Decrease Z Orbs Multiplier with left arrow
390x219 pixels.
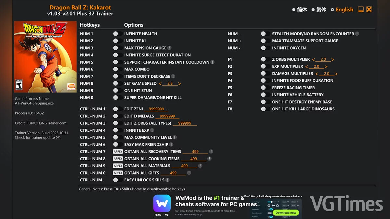pyautogui.click(x=313, y=60)
